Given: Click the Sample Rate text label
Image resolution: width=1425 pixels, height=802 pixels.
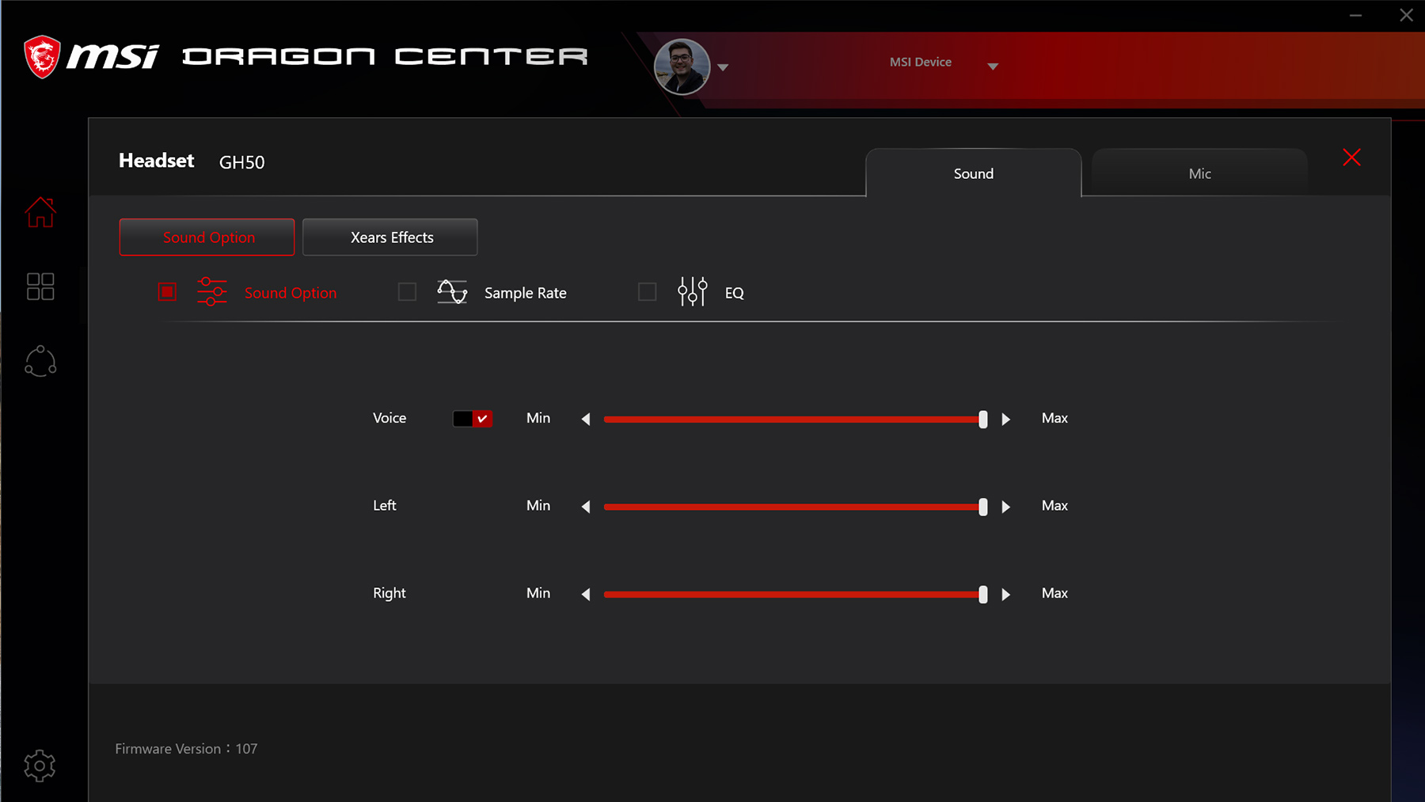Looking at the screenshot, I should [x=526, y=293].
